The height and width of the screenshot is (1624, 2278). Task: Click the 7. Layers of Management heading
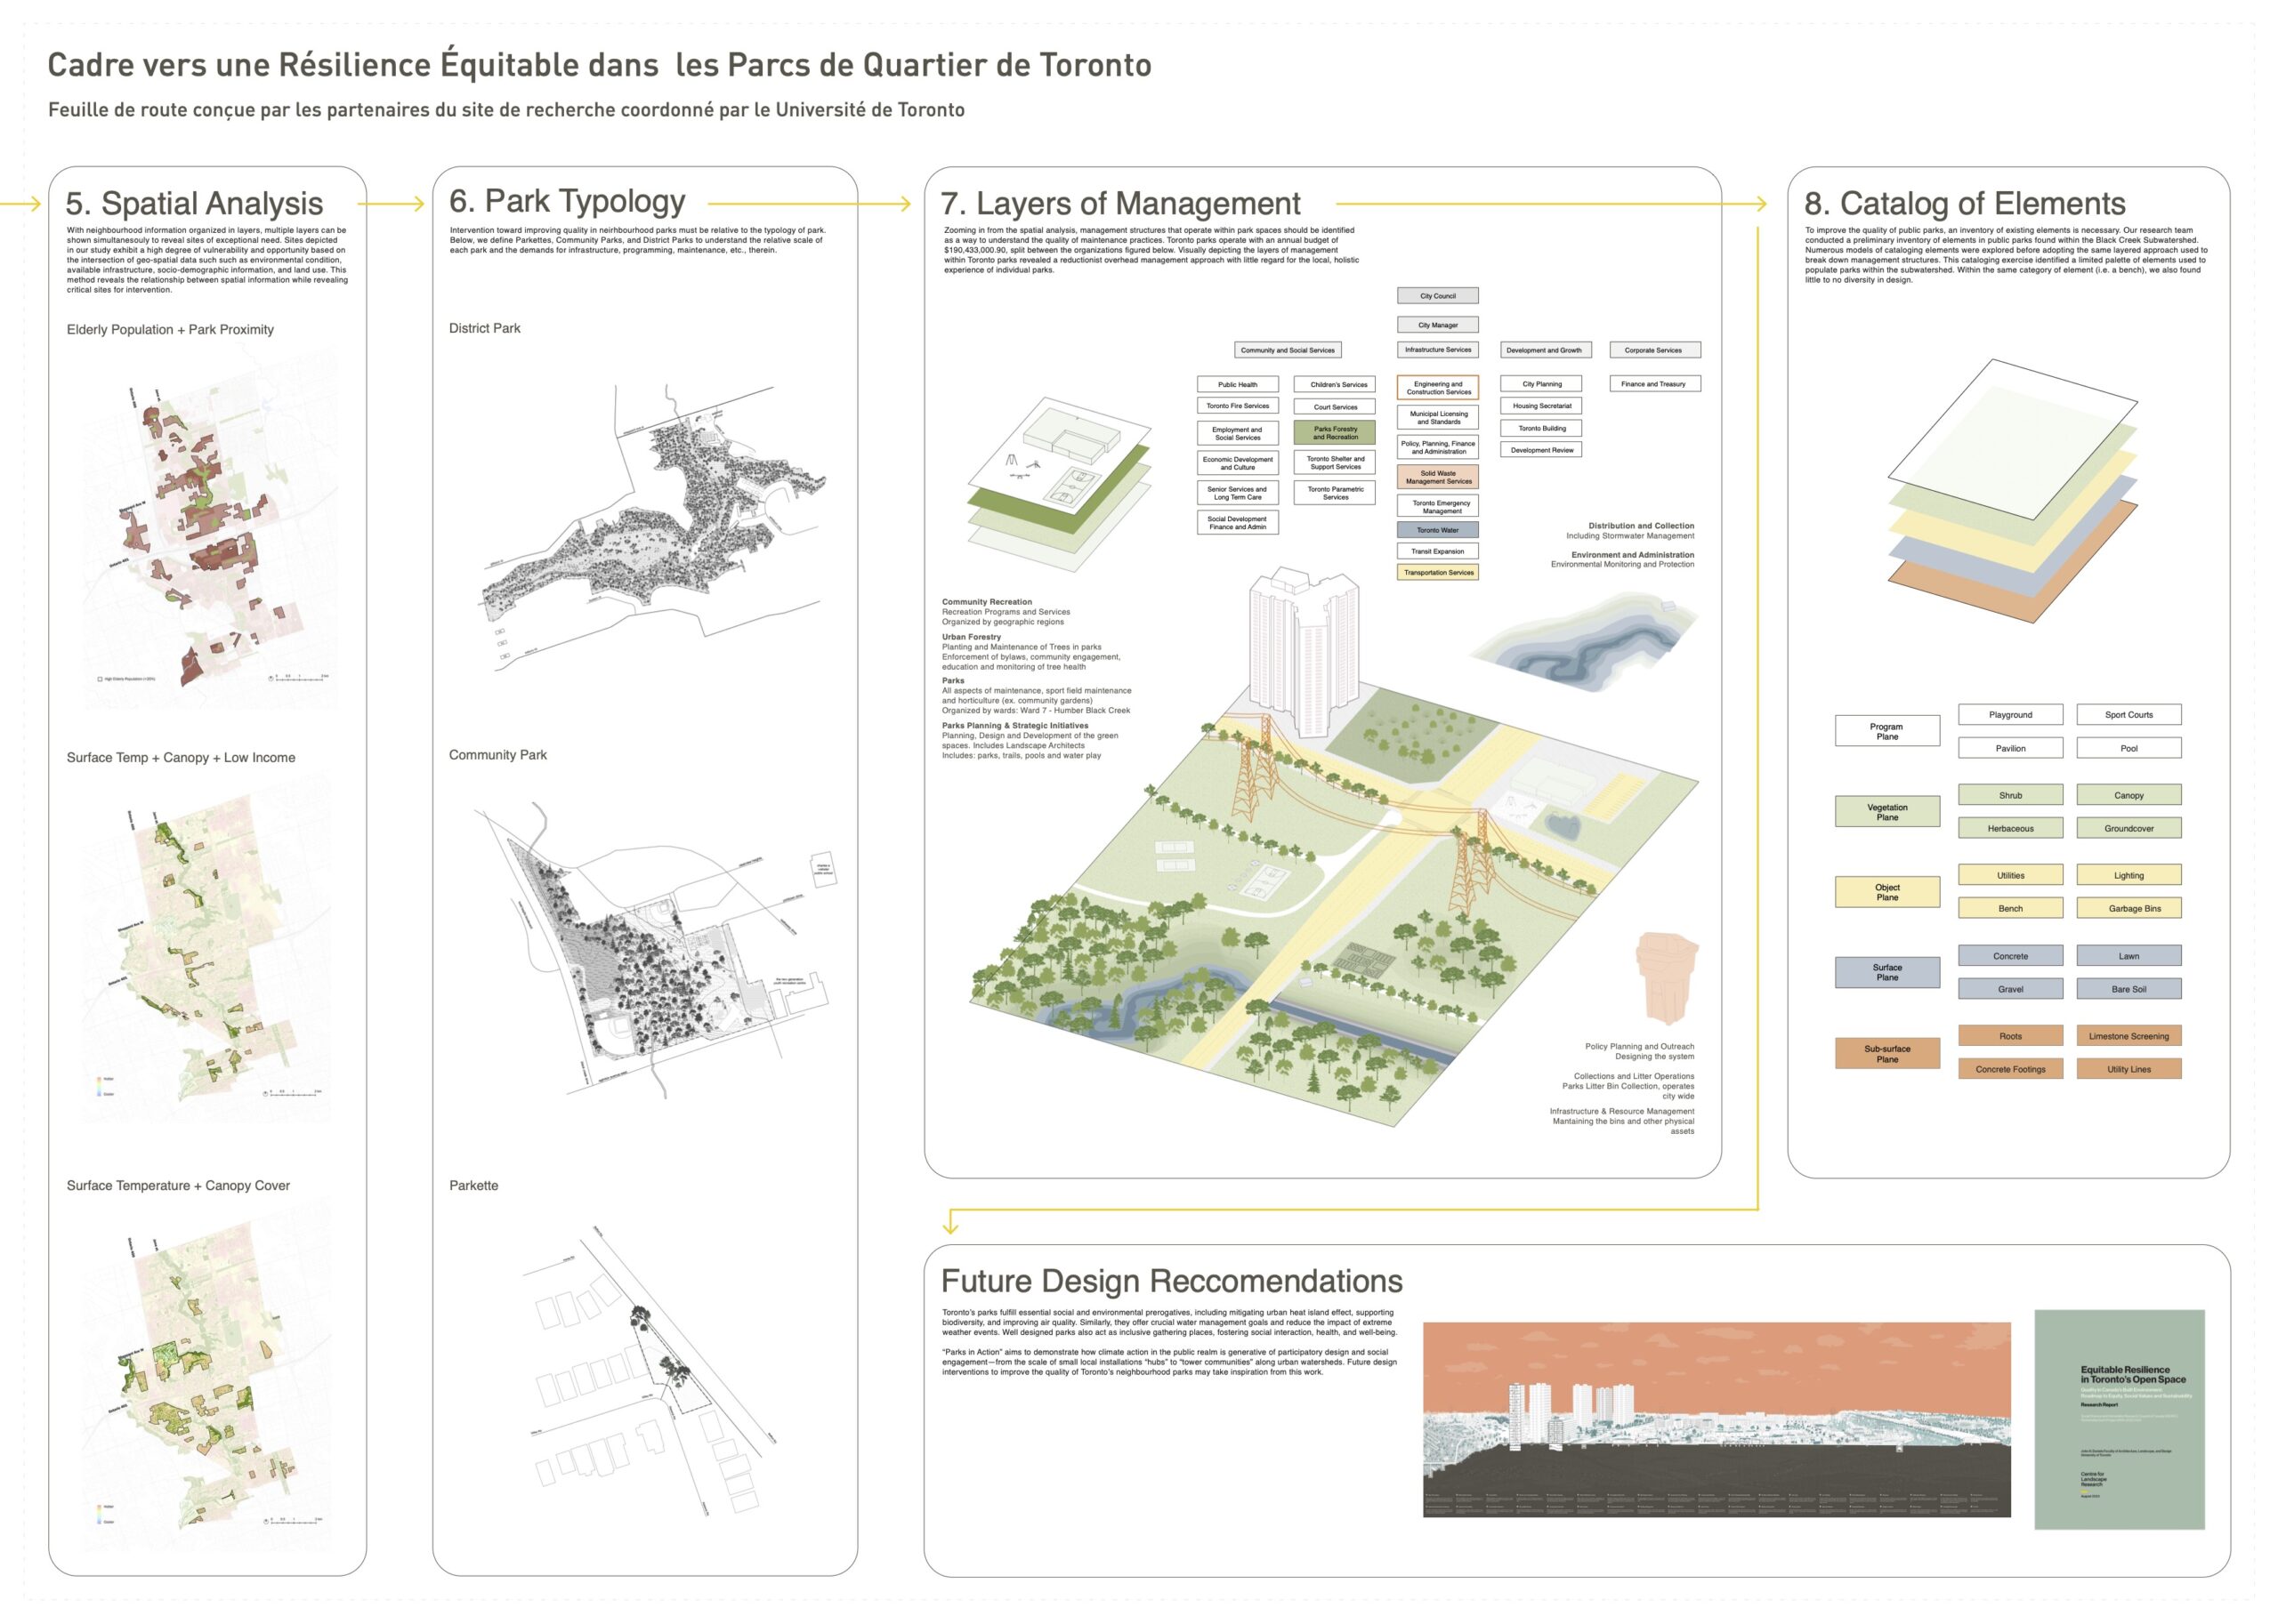[1119, 204]
